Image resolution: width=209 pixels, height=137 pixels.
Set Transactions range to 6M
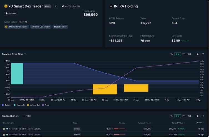pos(178,116)
